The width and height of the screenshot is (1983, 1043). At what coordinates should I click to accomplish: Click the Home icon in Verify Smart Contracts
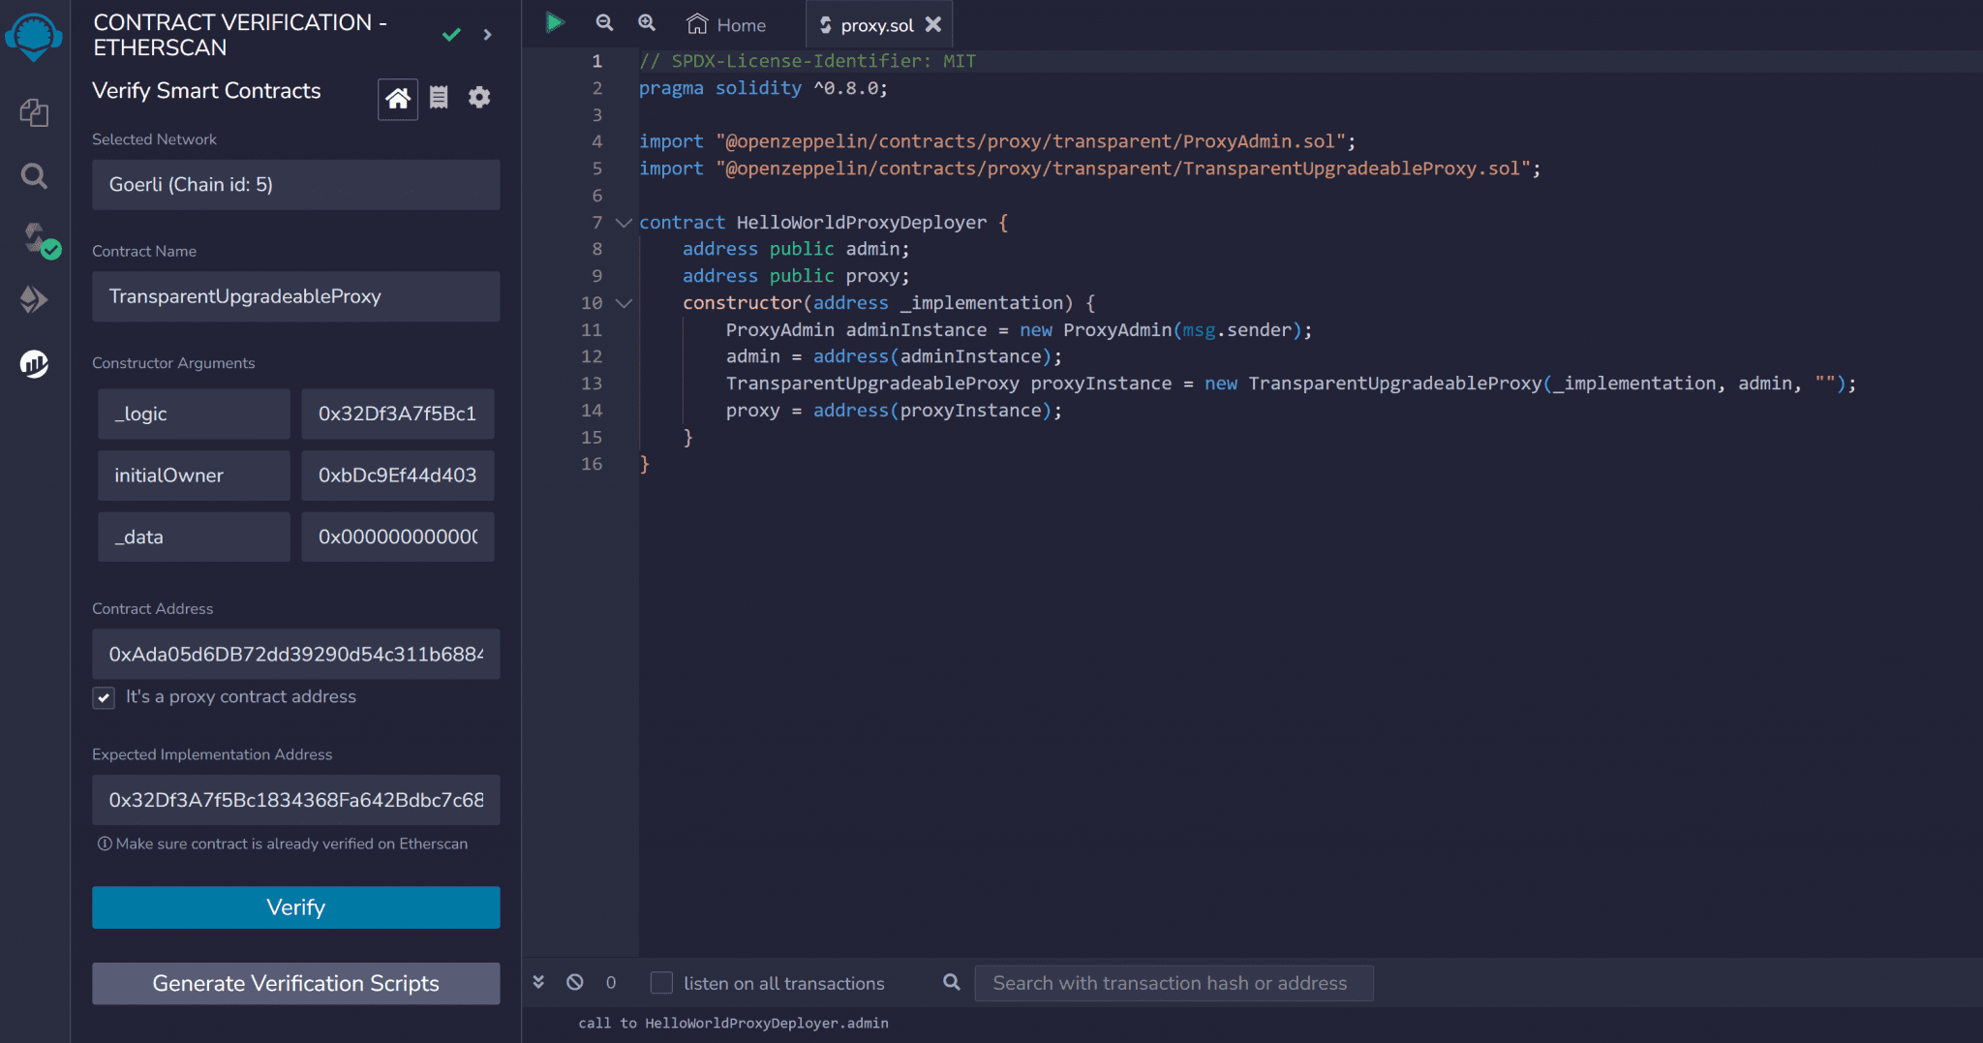pyautogui.click(x=397, y=98)
